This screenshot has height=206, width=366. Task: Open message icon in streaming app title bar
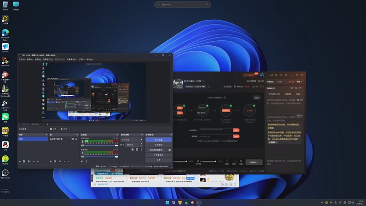[271, 75]
